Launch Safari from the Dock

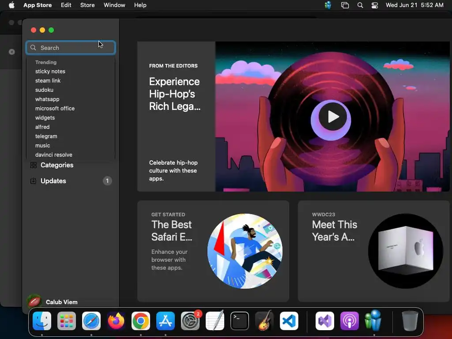point(91,320)
